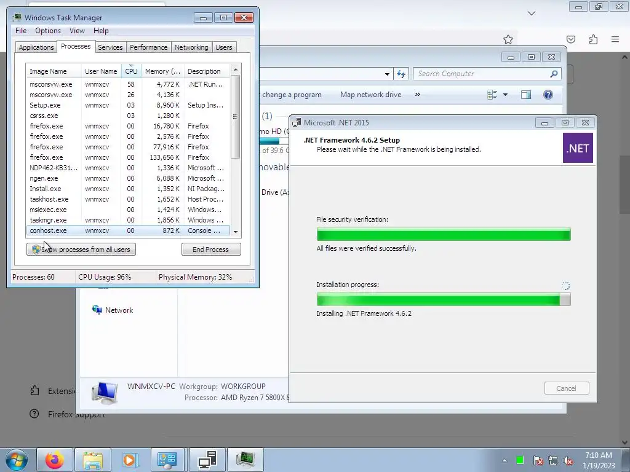630x472 pixels.
Task: Open Windows Media Player taskbar icon
Action: [x=130, y=460]
